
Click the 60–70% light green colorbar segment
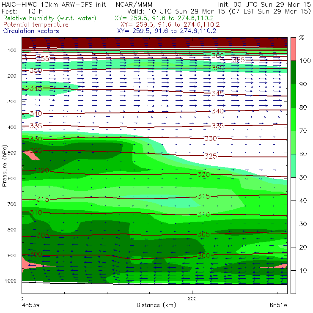coord(293,142)
